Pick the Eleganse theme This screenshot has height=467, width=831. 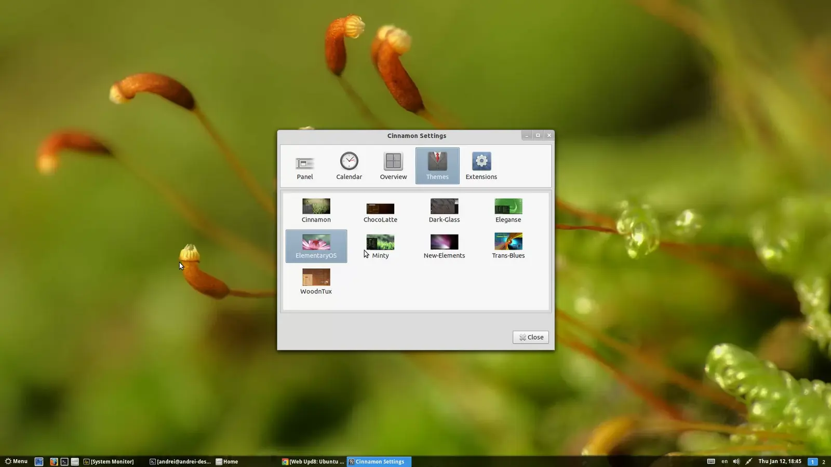(x=508, y=211)
